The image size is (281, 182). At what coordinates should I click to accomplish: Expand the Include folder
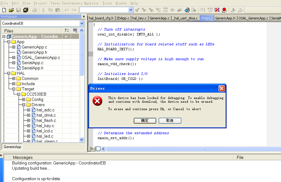pos(14,84)
